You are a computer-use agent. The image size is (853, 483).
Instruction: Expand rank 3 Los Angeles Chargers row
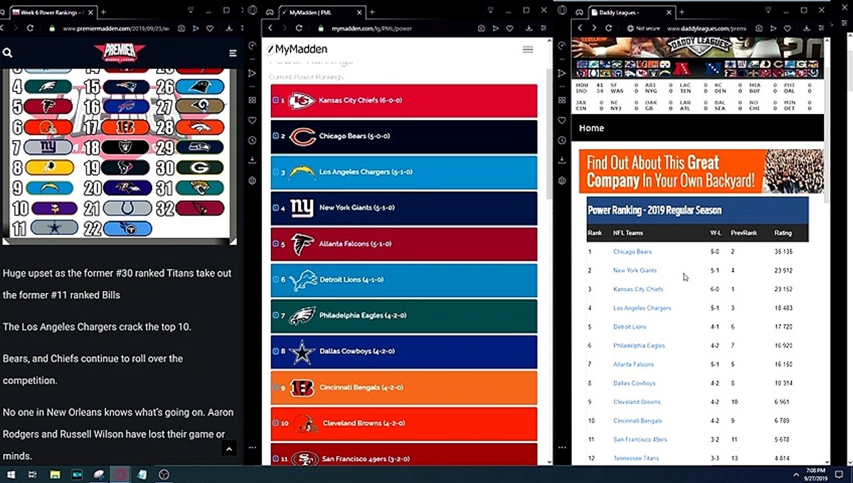coord(276,172)
